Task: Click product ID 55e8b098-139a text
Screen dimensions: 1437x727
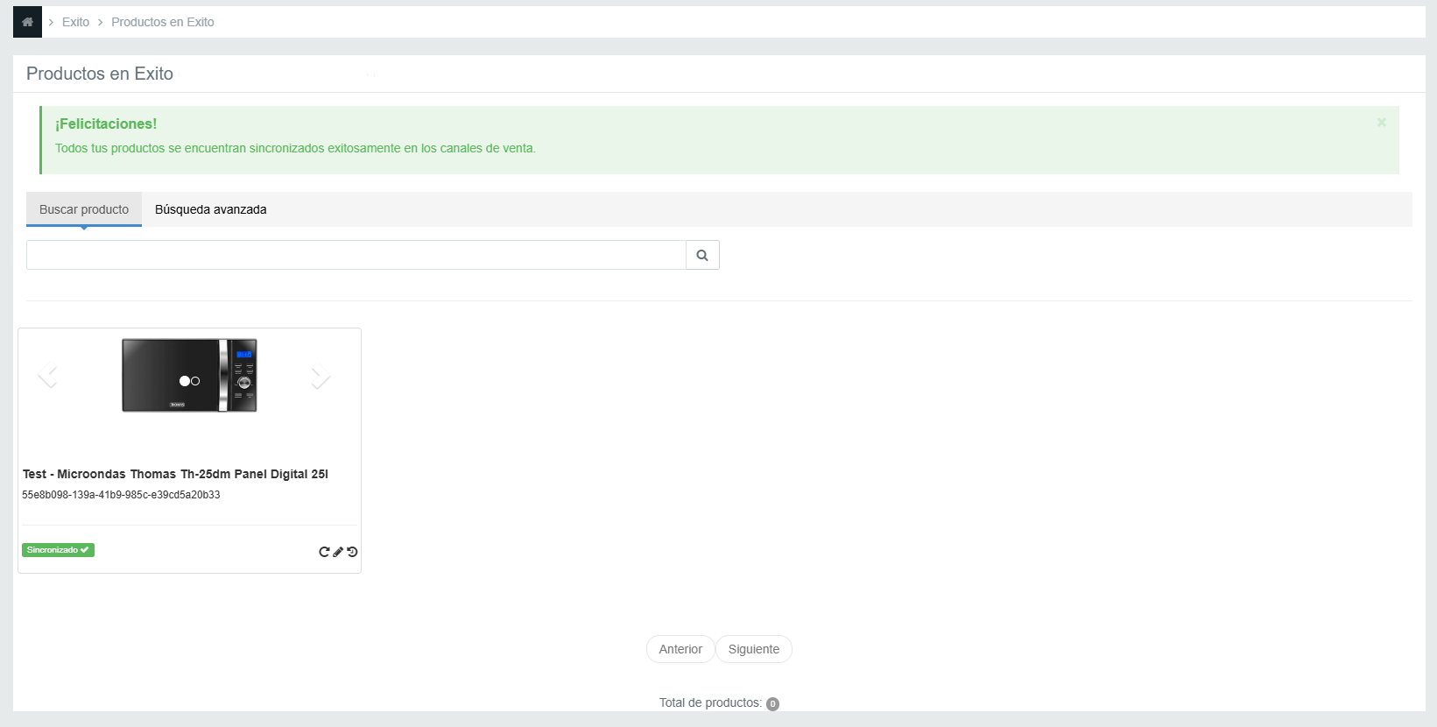Action: [x=121, y=495]
